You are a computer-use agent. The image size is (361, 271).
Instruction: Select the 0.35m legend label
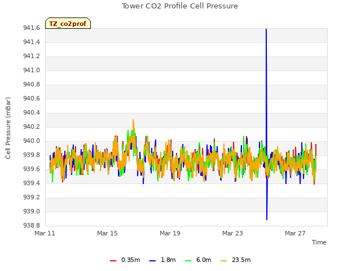pos(130,260)
